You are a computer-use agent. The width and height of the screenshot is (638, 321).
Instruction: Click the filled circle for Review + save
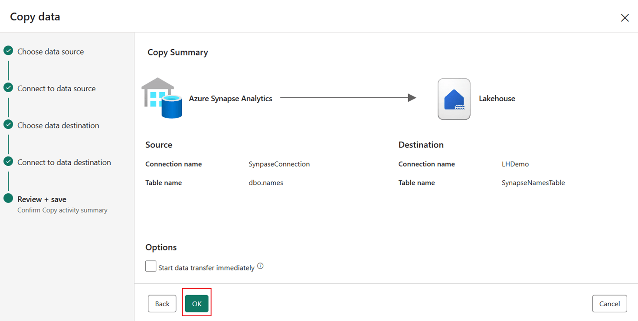[8, 199]
